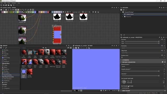The image size is (167, 94).
Task: Collapse the Material Filters library group
Action: [1, 63]
